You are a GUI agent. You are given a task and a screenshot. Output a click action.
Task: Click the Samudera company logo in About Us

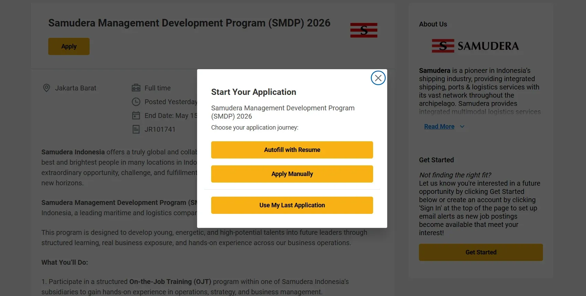[x=475, y=46]
